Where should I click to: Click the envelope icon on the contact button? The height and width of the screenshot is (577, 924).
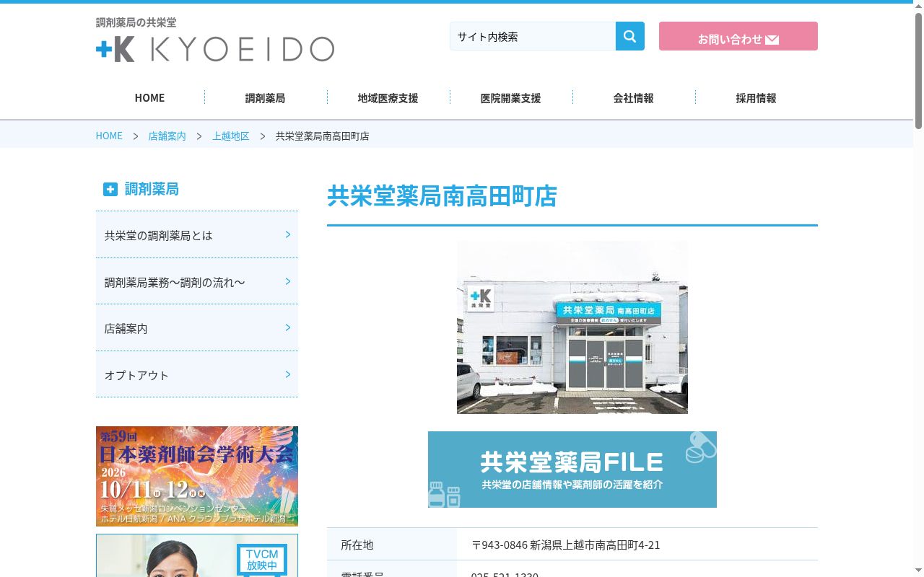pyautogui.click(x=772, y=40)
